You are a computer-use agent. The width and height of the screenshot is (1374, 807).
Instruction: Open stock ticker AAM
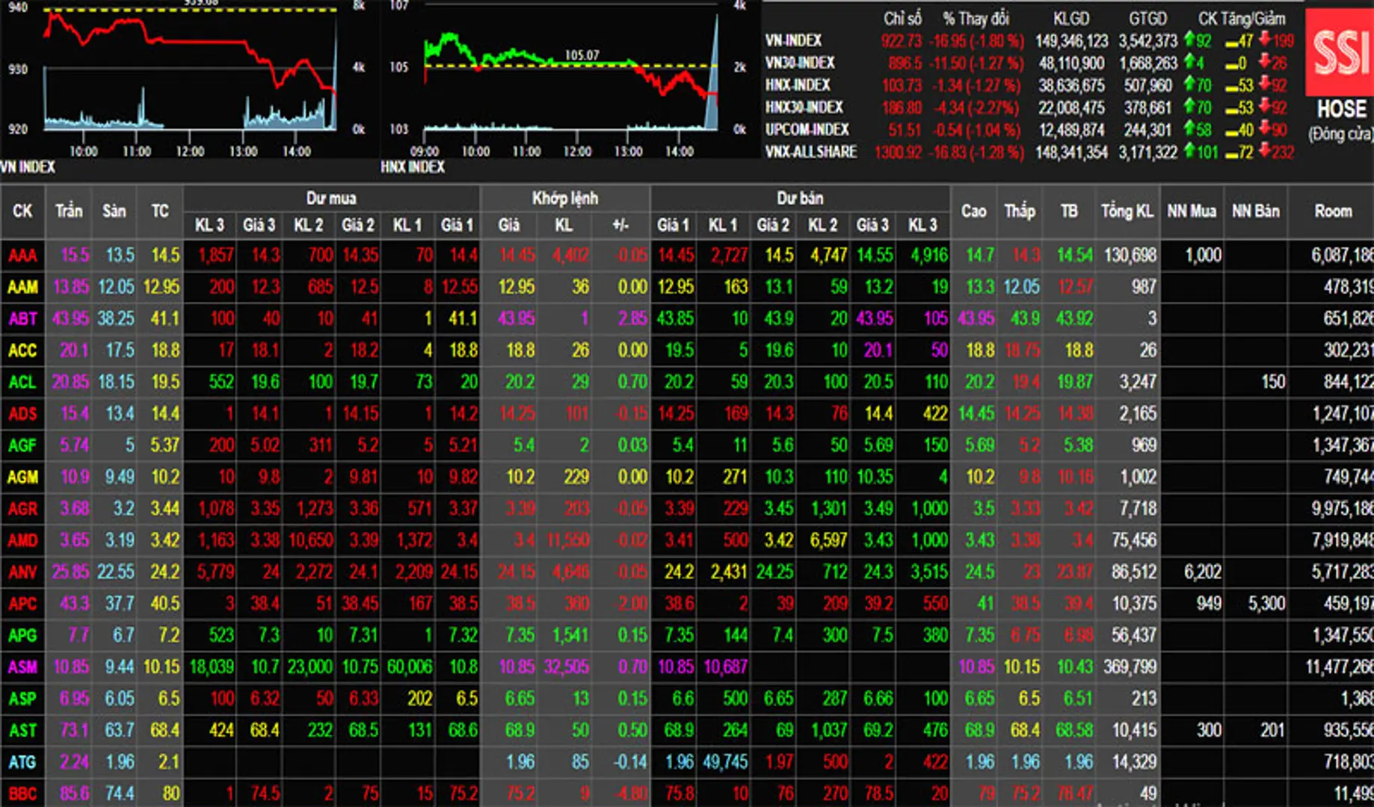(22, 287)
